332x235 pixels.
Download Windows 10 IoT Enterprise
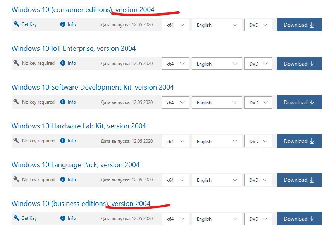tap(299, 64)
